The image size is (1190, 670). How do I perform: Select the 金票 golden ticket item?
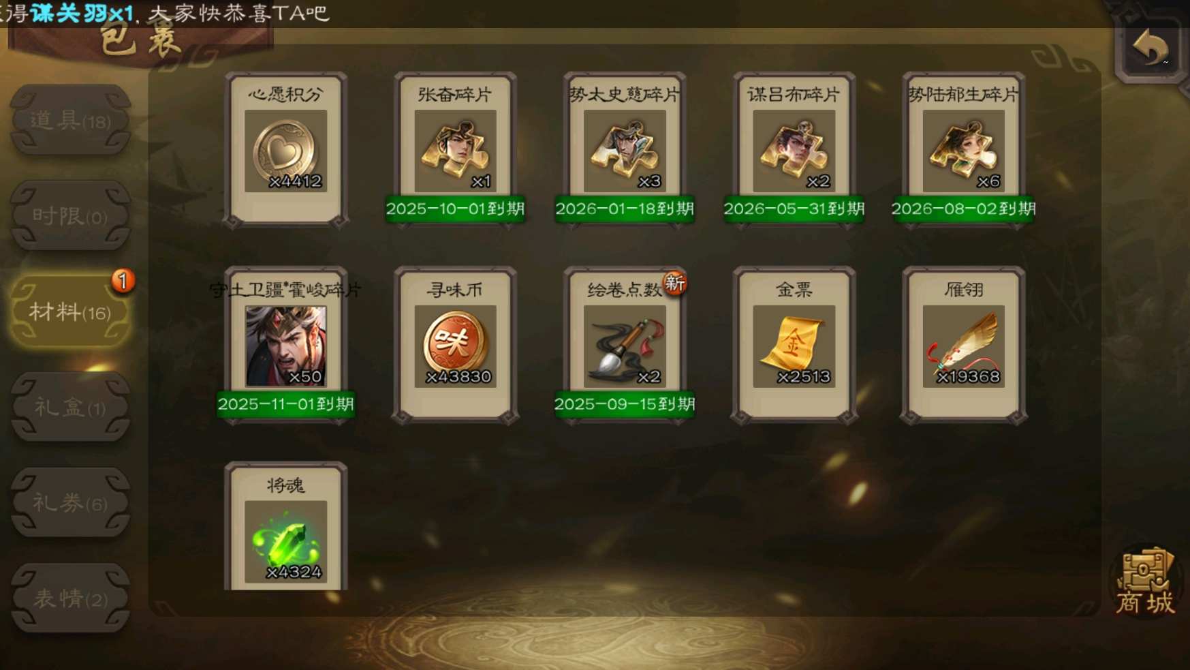click(794, 346)
